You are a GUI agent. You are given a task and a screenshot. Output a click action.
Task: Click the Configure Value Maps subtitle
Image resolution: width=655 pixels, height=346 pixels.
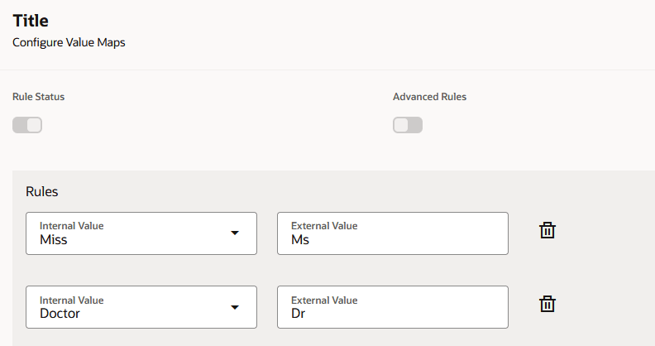point(69,42)
